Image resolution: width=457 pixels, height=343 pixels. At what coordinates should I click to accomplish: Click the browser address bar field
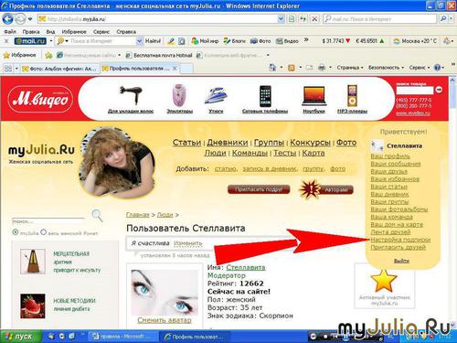[158, 19]
